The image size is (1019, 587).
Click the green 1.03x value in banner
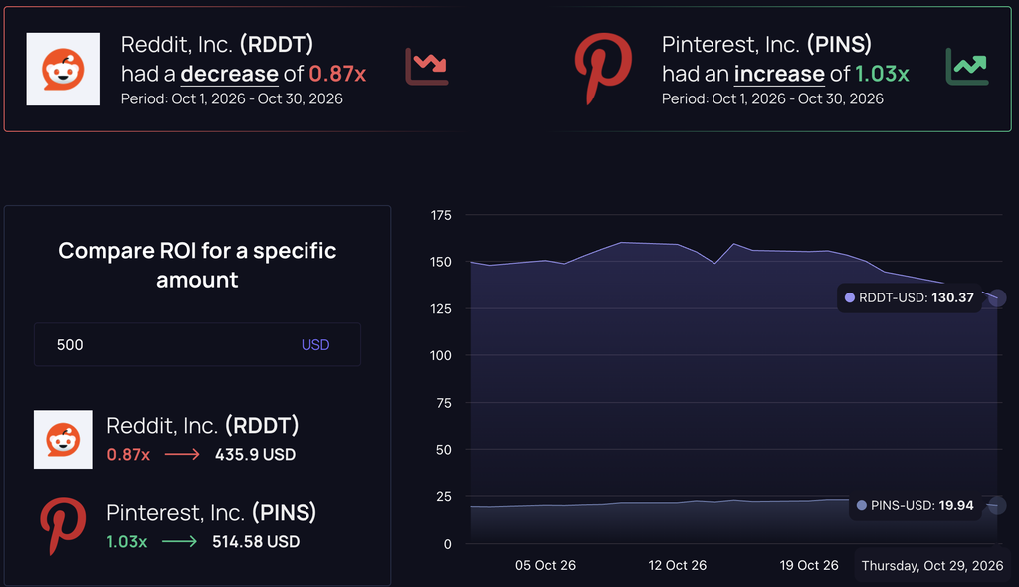882,74
